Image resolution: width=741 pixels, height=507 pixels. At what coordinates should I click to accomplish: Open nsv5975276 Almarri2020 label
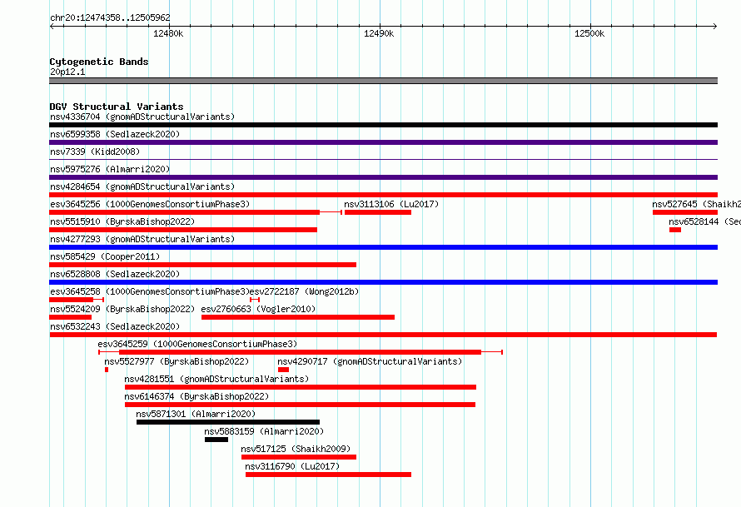(x=110, y=169)
